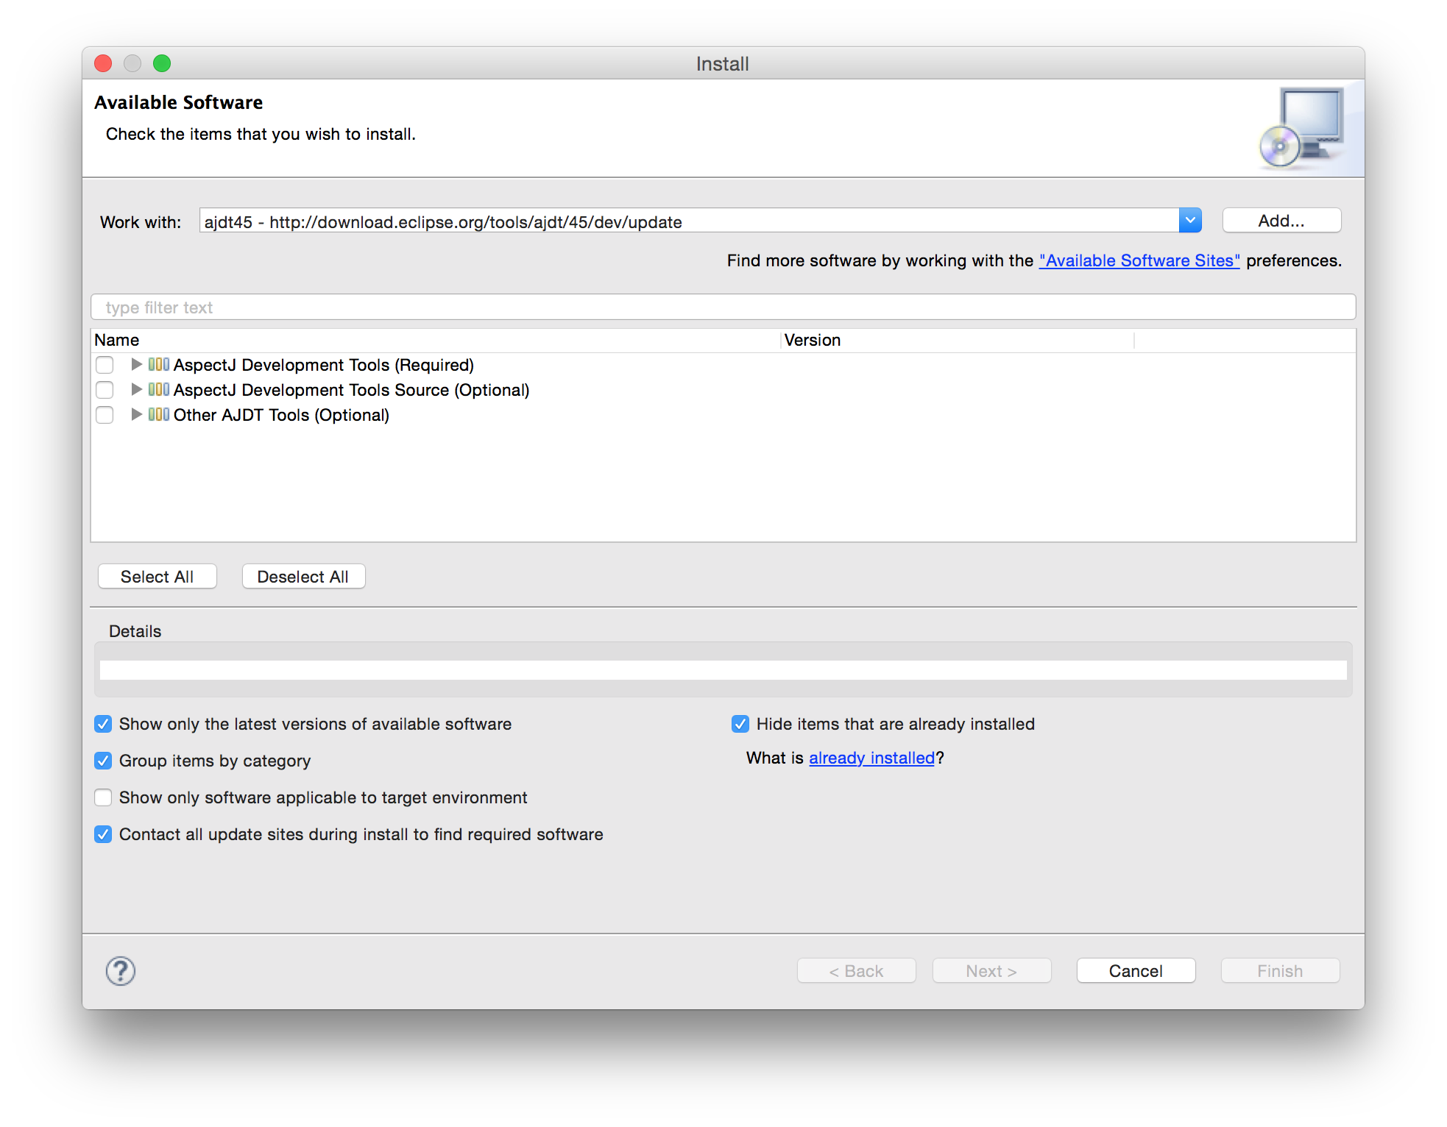Viewport: 1447px width, 1127px height.
Task: Open the Work with site dropdown arrow
Action: pos(1190,221)
